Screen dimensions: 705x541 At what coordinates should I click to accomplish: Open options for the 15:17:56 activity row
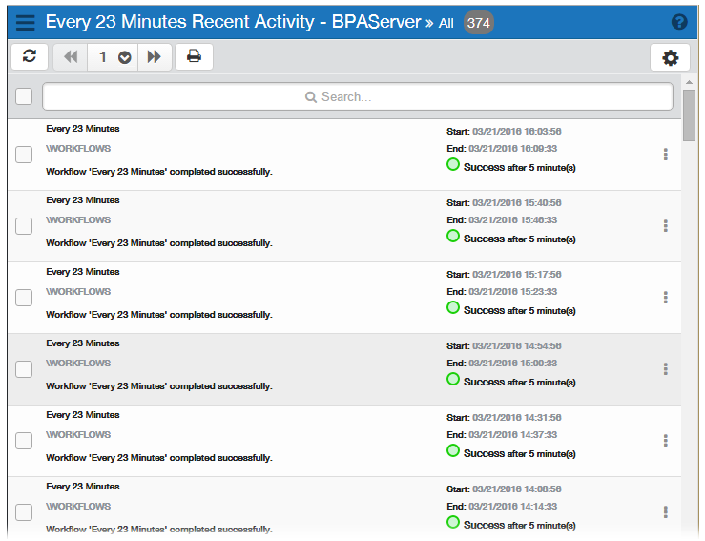[665, 298]
